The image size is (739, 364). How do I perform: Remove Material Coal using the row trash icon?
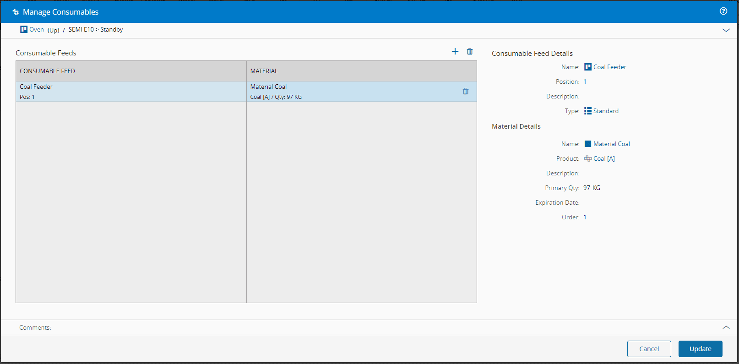tap(466, 91)
